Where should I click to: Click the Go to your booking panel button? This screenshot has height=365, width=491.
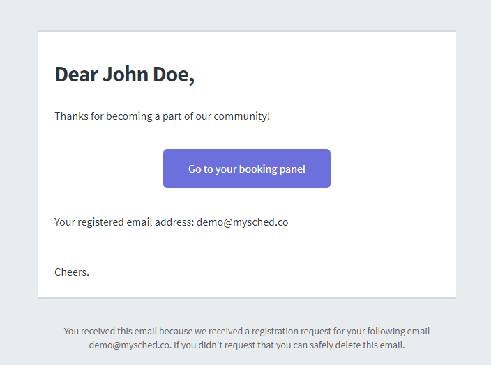tap(246, 169)
